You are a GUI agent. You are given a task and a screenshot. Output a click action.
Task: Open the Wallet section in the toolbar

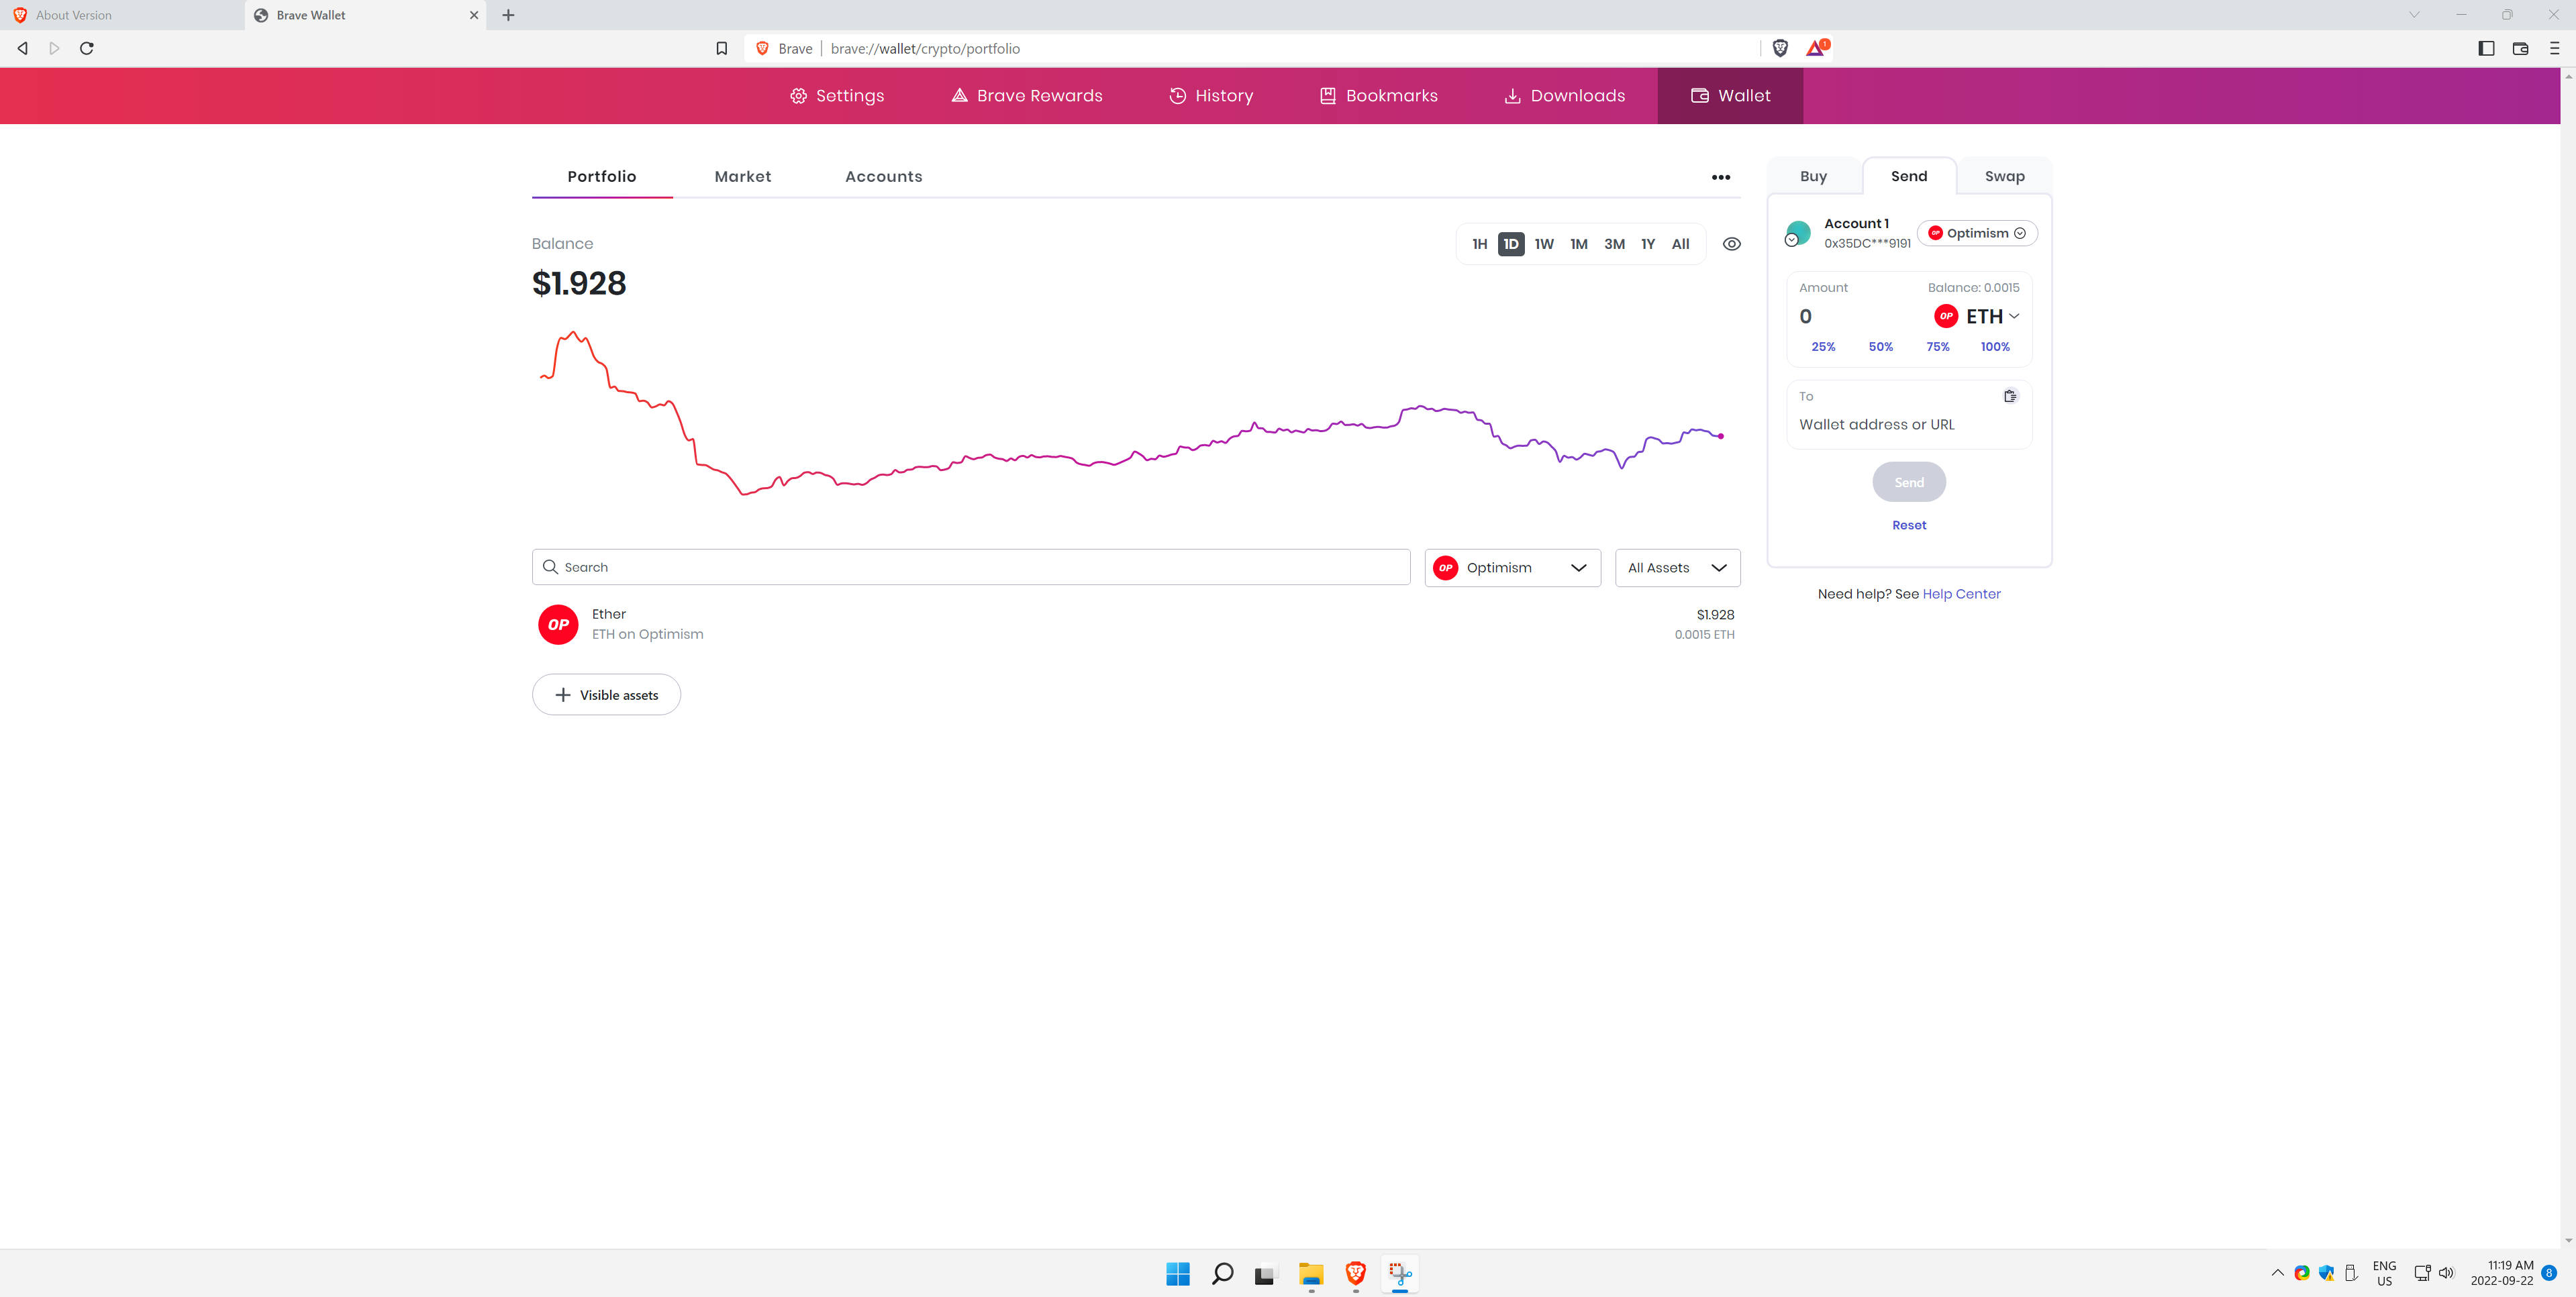tap(1730, 95)
